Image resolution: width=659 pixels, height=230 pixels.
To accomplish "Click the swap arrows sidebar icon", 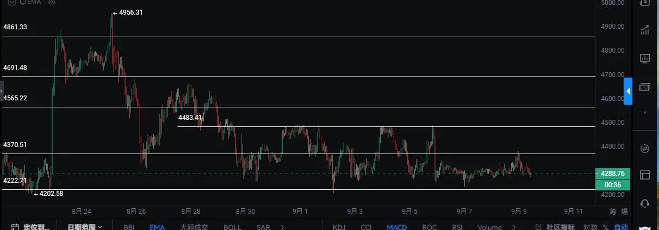I will 645,148.
